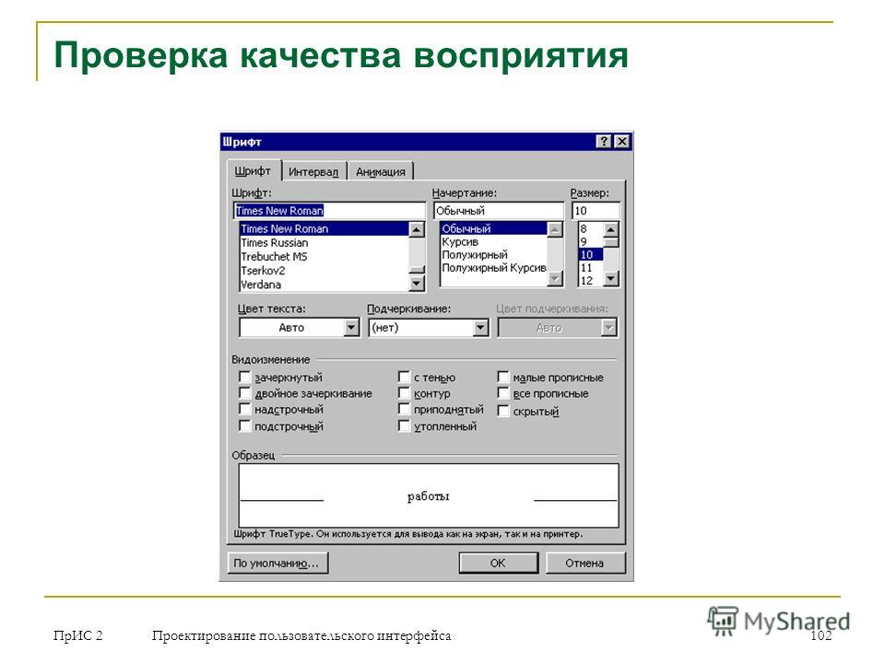Select the Шрифт tab

[253, 170]
